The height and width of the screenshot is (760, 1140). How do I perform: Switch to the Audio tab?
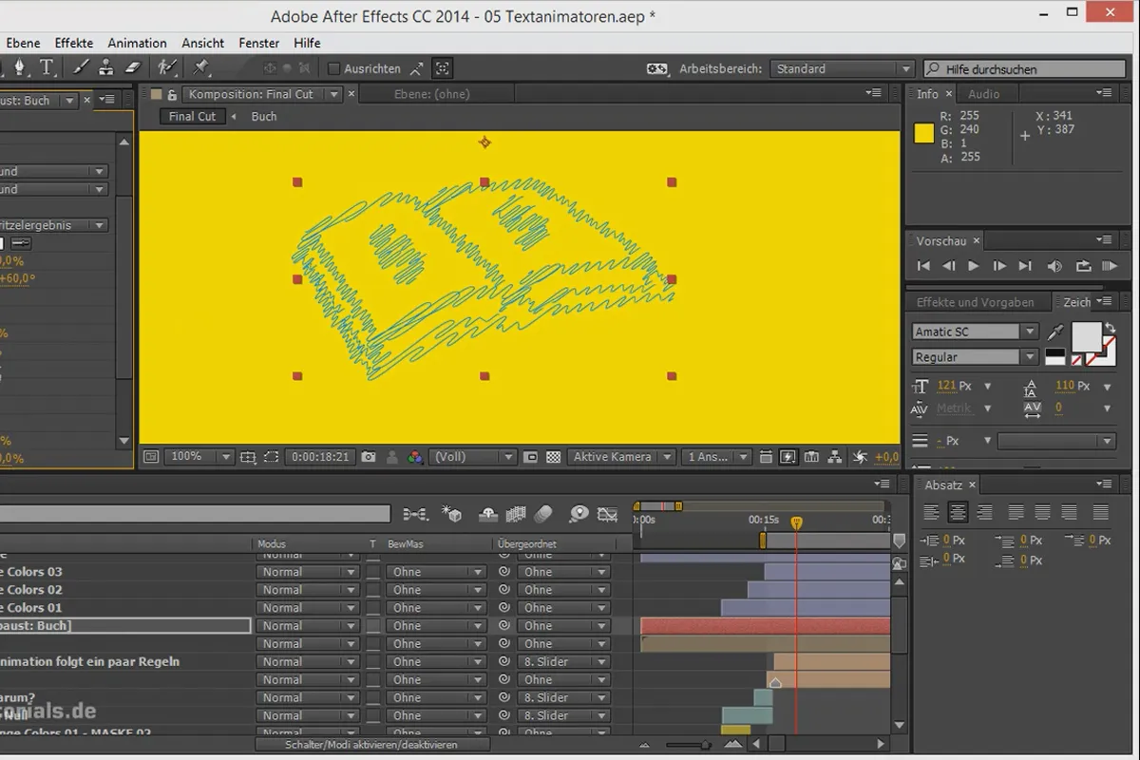point(983,94)
